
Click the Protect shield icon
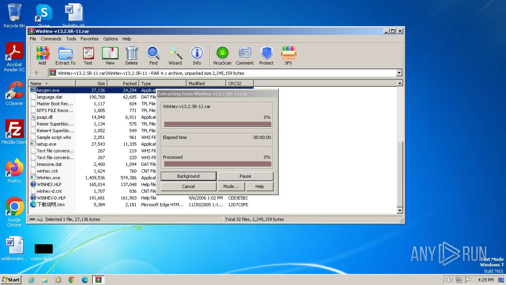[x=266, y=55]
